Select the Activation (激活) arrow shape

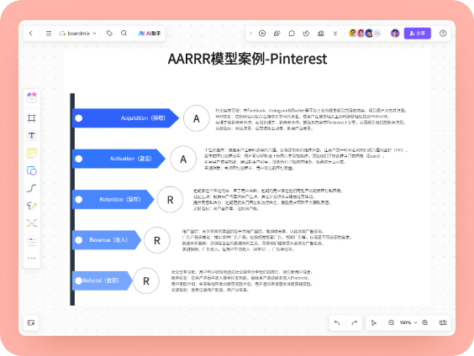point(118,159)
